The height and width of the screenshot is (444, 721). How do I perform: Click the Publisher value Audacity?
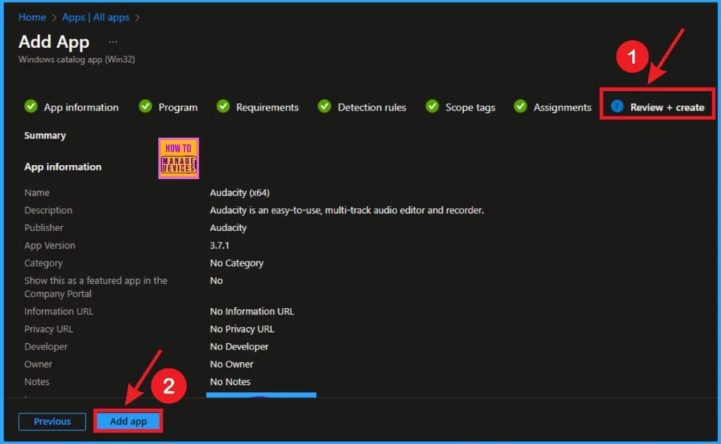click(228, 228)
